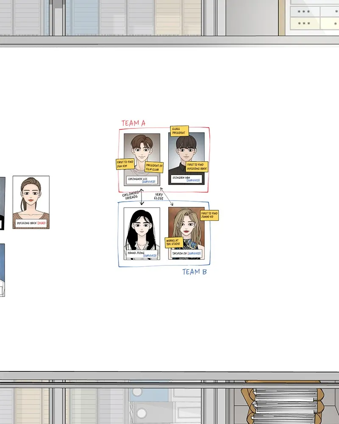Click the First to Find Junho Ko note

pyautogui.click(x=209, y=215)
